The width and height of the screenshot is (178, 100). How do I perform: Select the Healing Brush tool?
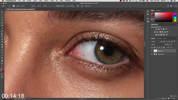click(x=2, y=28)
